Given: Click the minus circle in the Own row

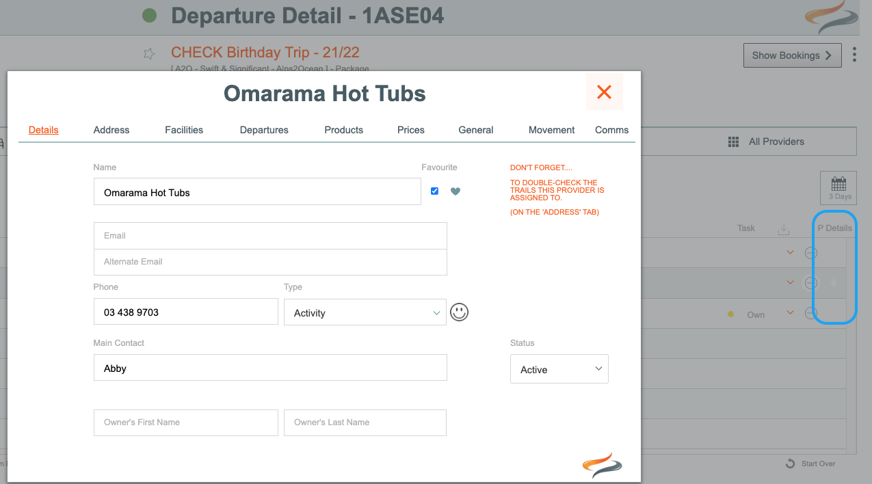Looking at the screenshot, I should pyautogui.click(x=810, y=314).
